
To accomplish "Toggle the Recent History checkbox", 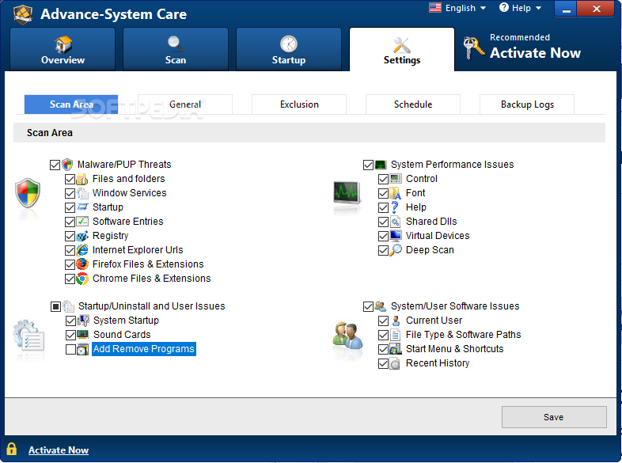I will tap(383, 363).
